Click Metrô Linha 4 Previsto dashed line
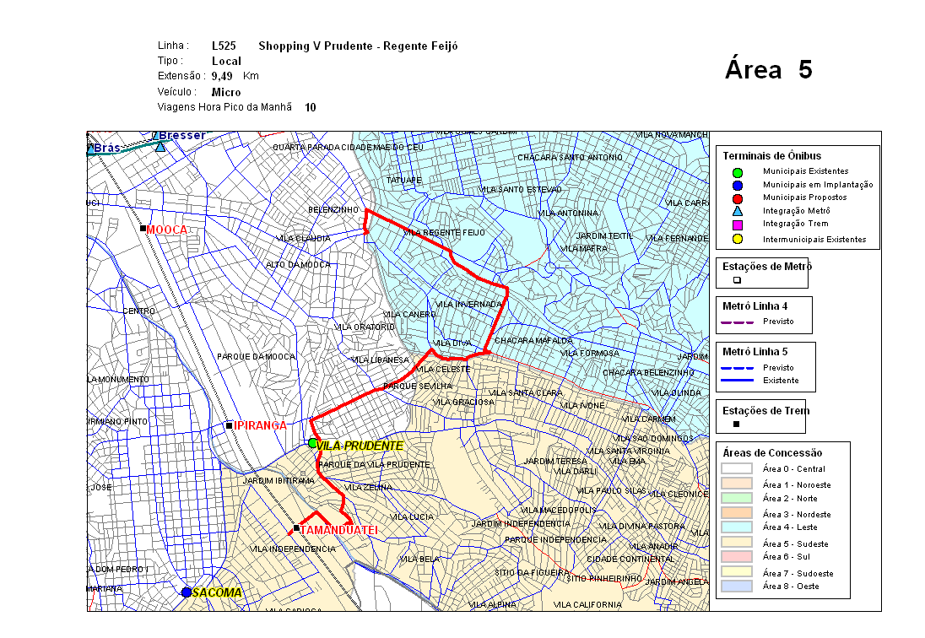925x638 pixels. tap(738, 322)
